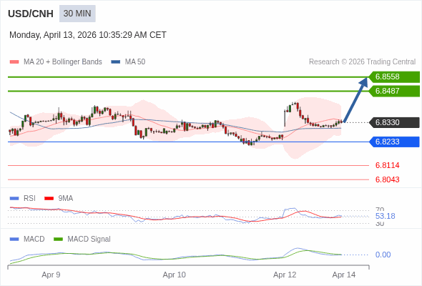Click the MACD value 0.00
The image size is (422, 286).
click(383, 255)
